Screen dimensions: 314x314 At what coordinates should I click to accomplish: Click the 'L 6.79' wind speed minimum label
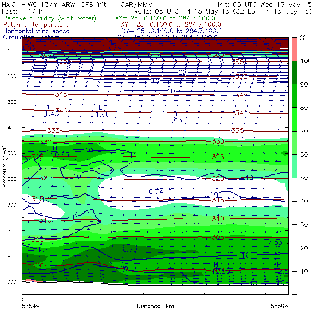point(129,246)
